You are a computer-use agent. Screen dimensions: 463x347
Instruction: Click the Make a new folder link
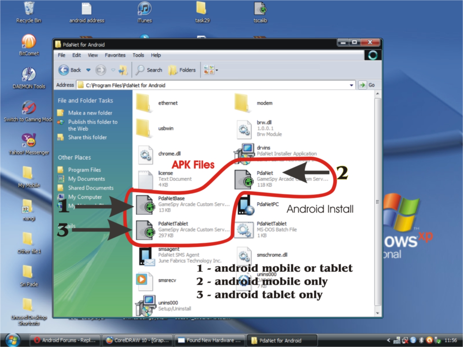pos(90,113)
